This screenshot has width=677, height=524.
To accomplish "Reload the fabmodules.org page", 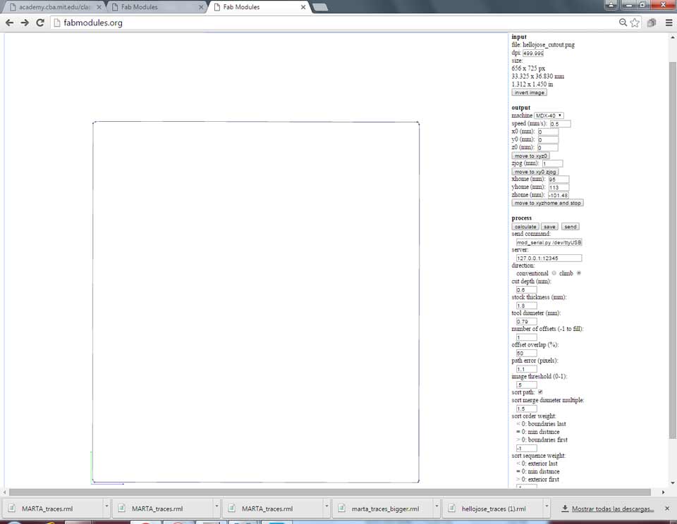I will pos(40,23).
